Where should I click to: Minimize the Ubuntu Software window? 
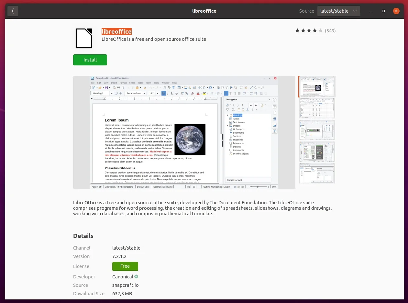pyautogui.click(x=370, y=11)
